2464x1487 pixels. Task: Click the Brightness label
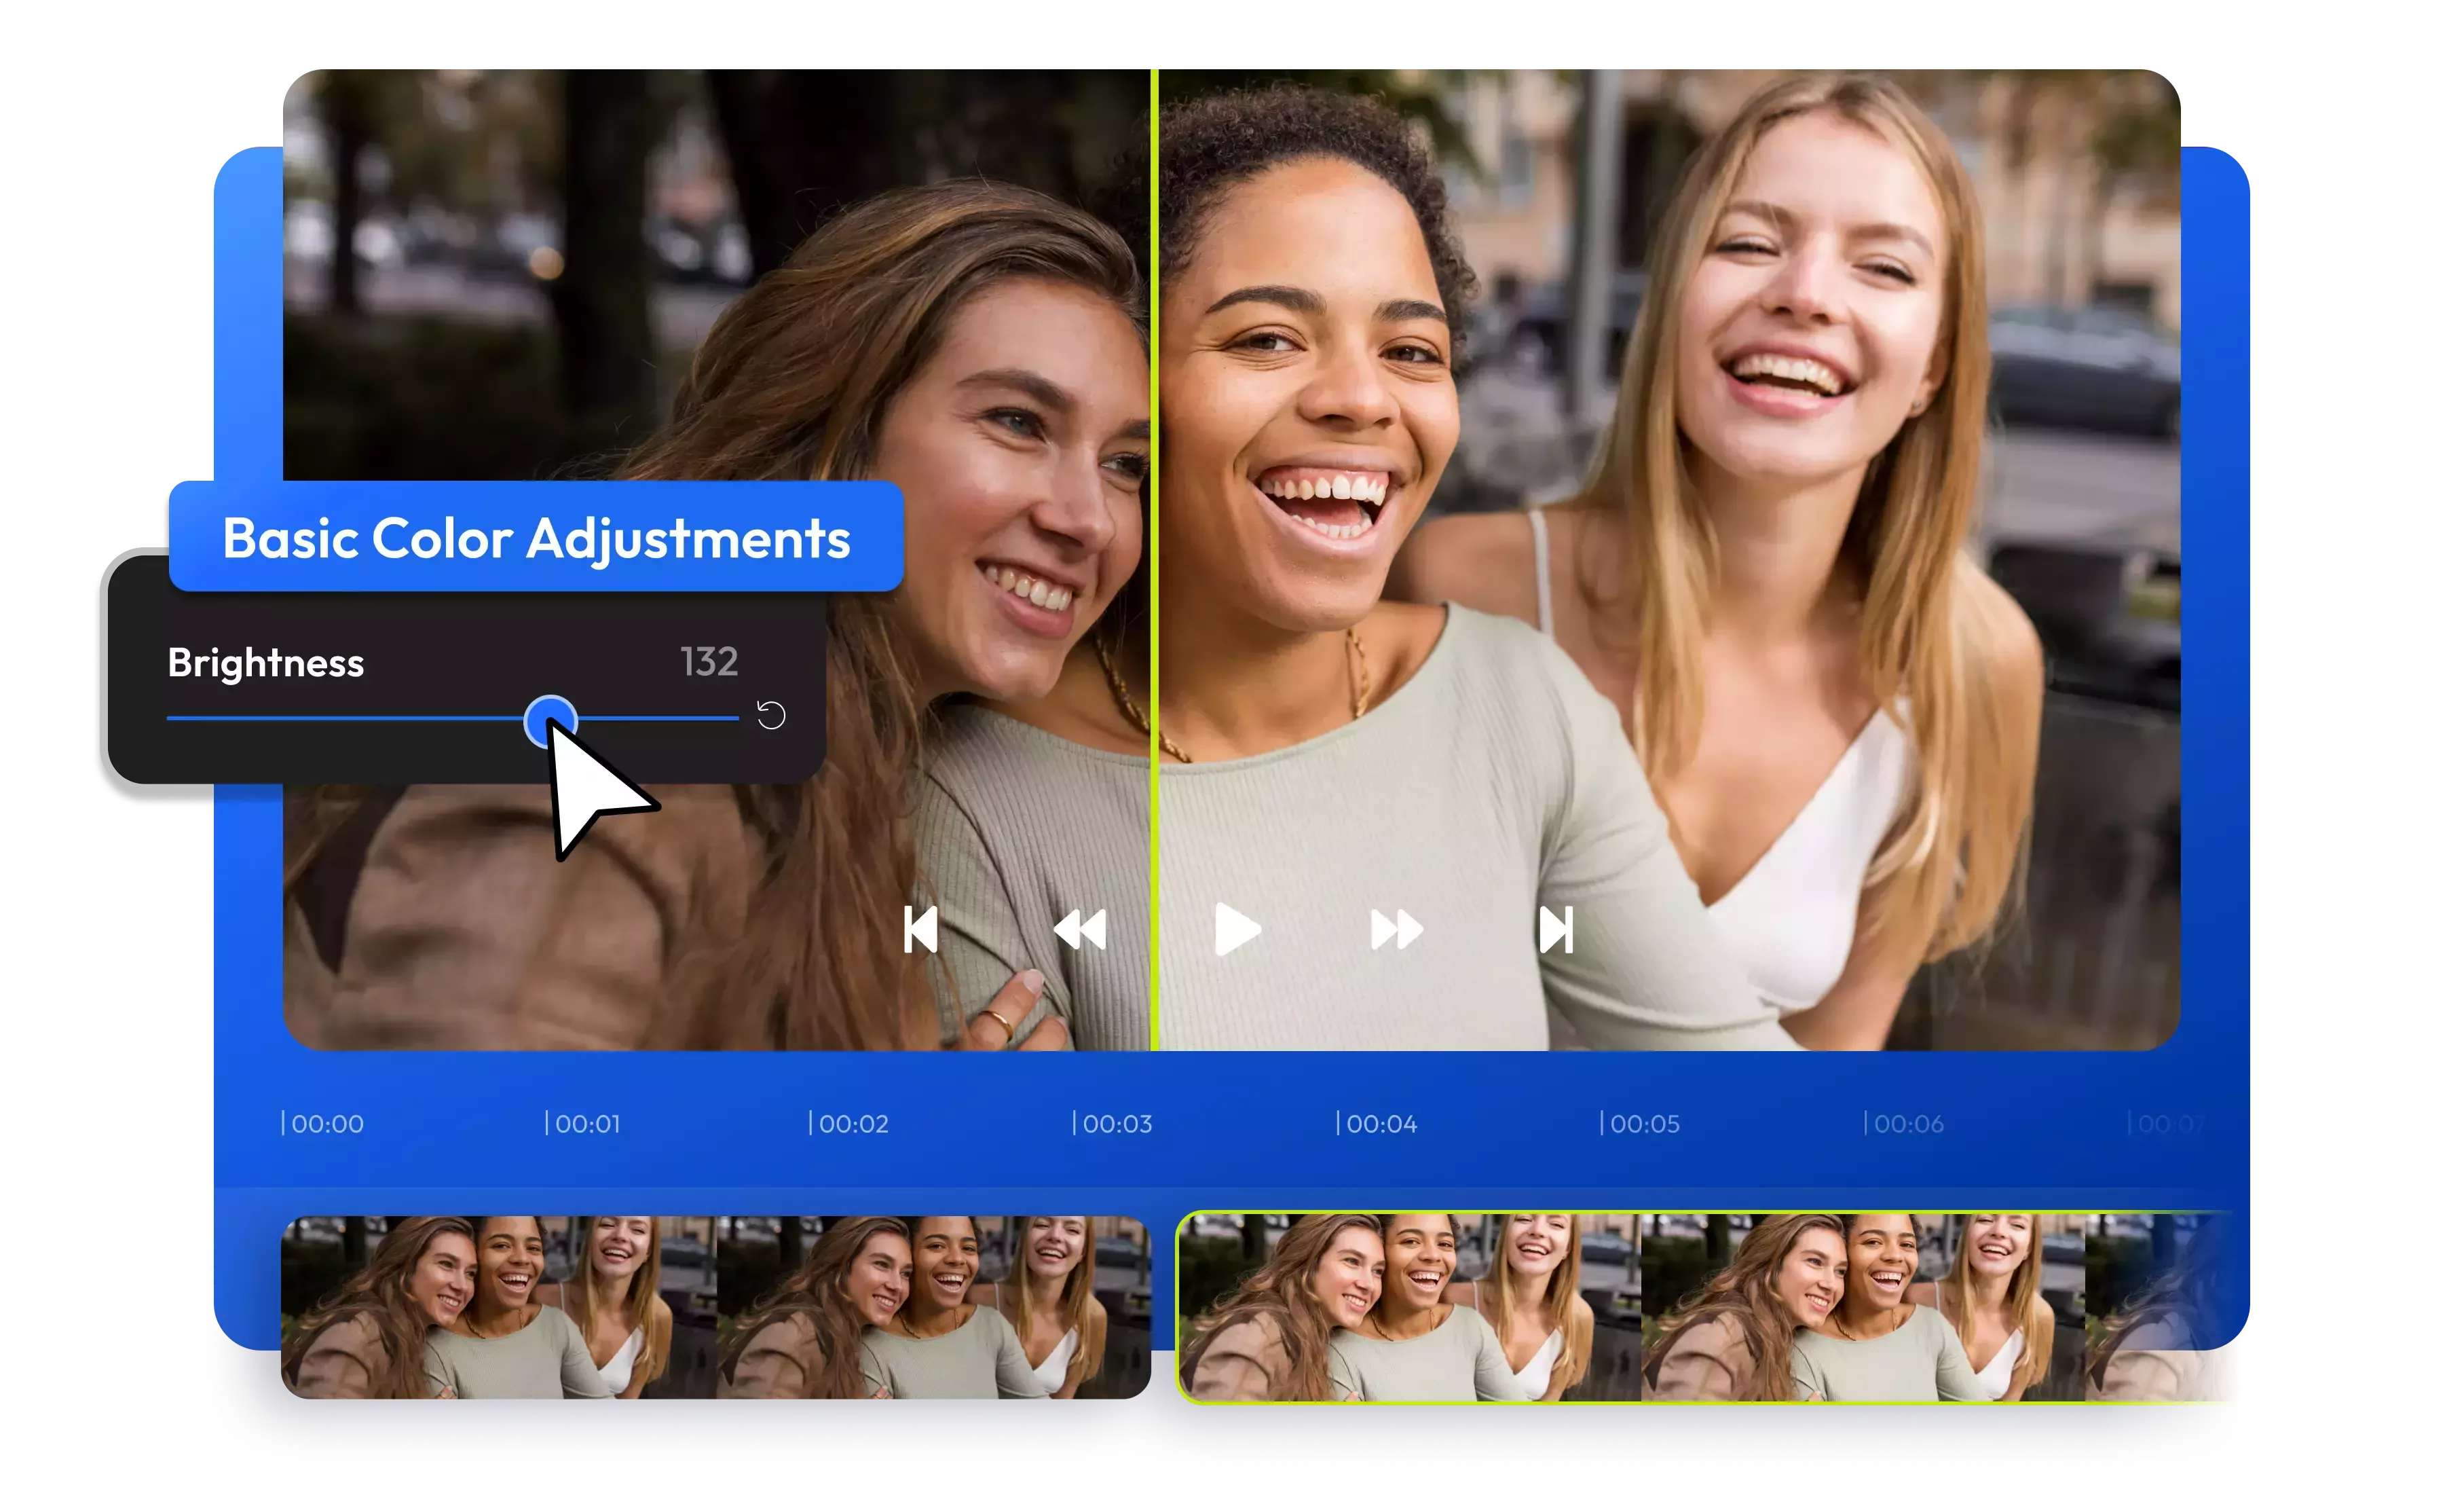pyautogui.click(x=266, y=663)
